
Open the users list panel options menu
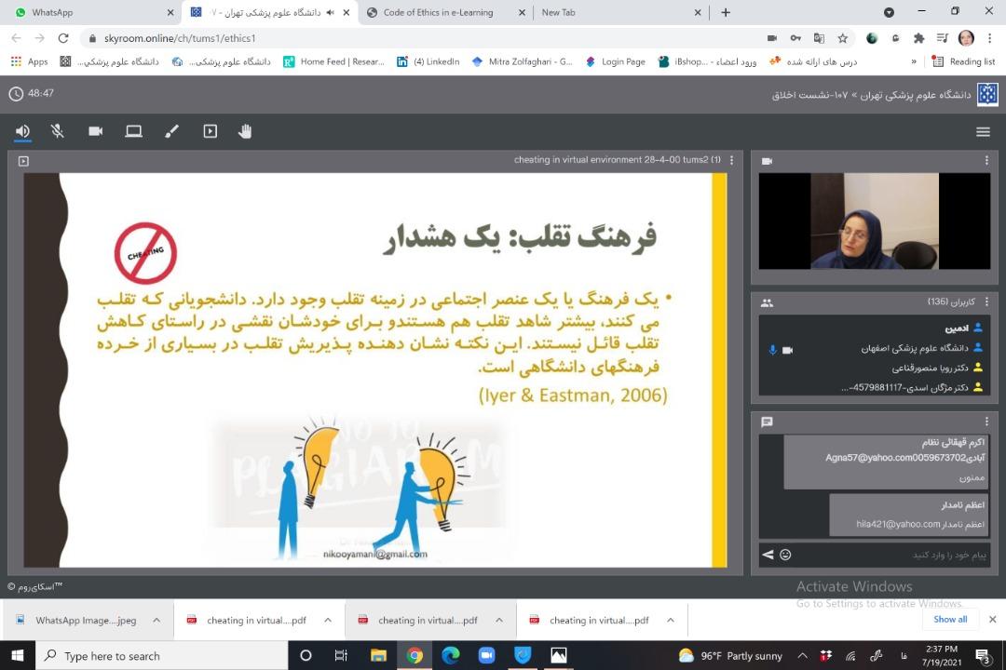click(x=986, y=302)
